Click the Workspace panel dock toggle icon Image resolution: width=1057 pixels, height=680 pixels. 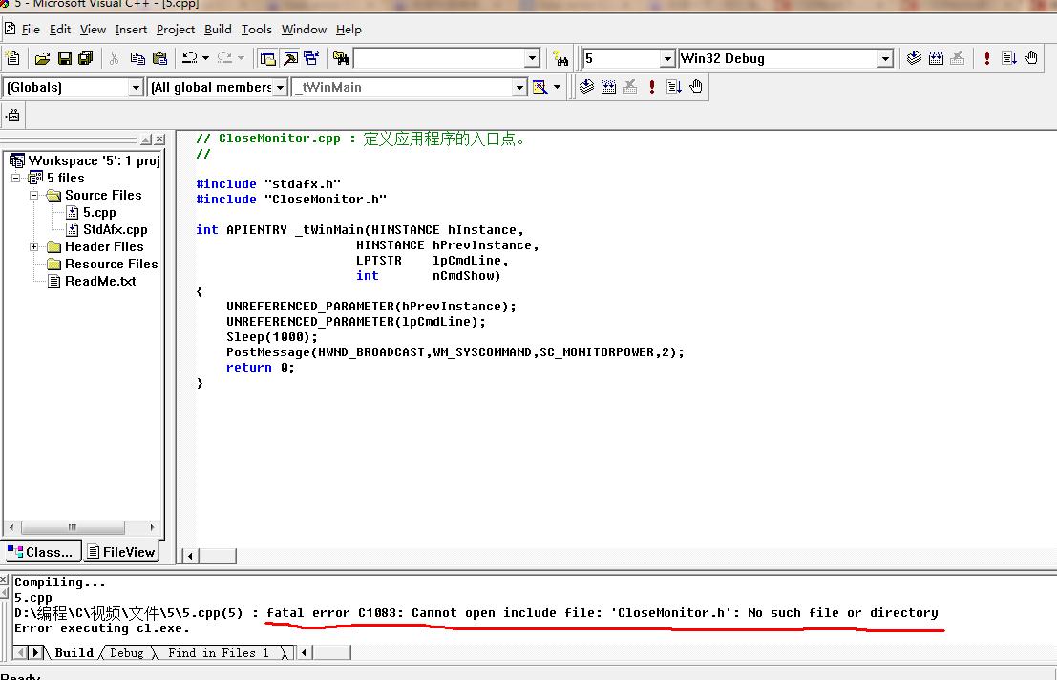click(146, 139)
